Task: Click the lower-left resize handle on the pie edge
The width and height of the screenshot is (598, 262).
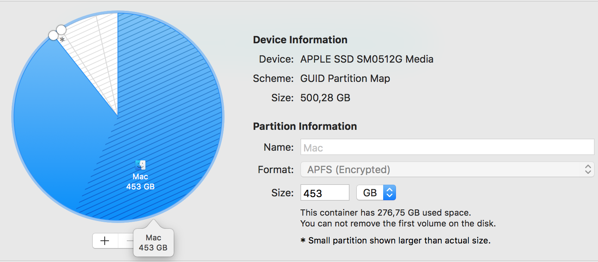Action: [x=53, y=36]
